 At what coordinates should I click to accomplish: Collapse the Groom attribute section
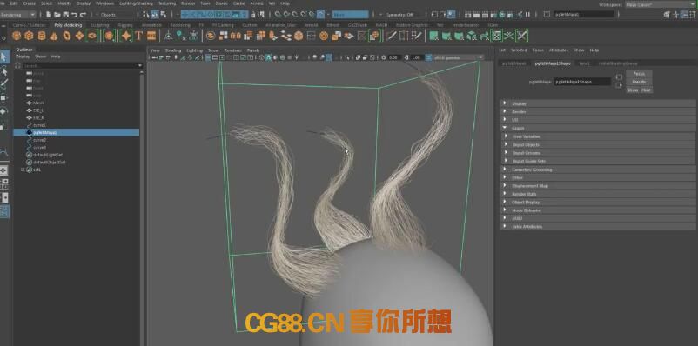coord(598,128)
